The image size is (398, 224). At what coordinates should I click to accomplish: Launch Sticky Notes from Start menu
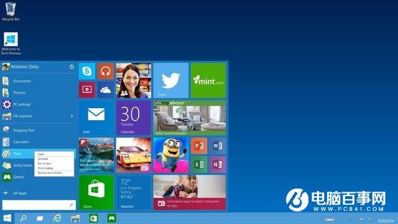click(x=17, y=166)
